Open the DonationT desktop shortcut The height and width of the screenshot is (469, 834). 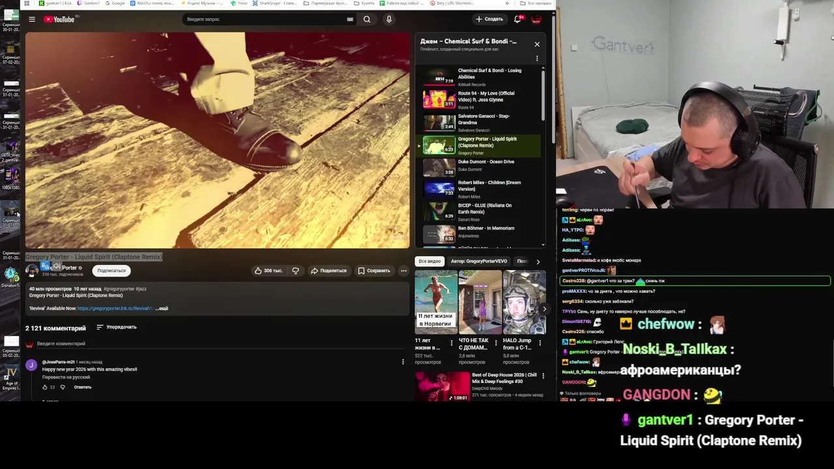[11, 277]
